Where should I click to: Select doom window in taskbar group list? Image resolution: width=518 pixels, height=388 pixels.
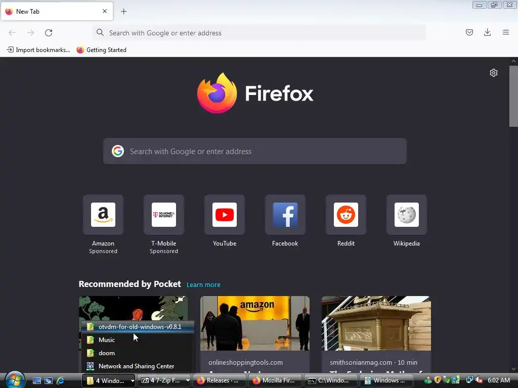tap(138, 353)
